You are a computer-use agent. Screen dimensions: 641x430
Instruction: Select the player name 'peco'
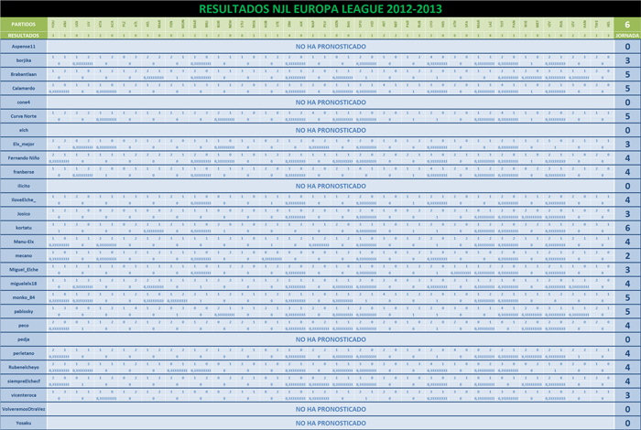(24, 326)
